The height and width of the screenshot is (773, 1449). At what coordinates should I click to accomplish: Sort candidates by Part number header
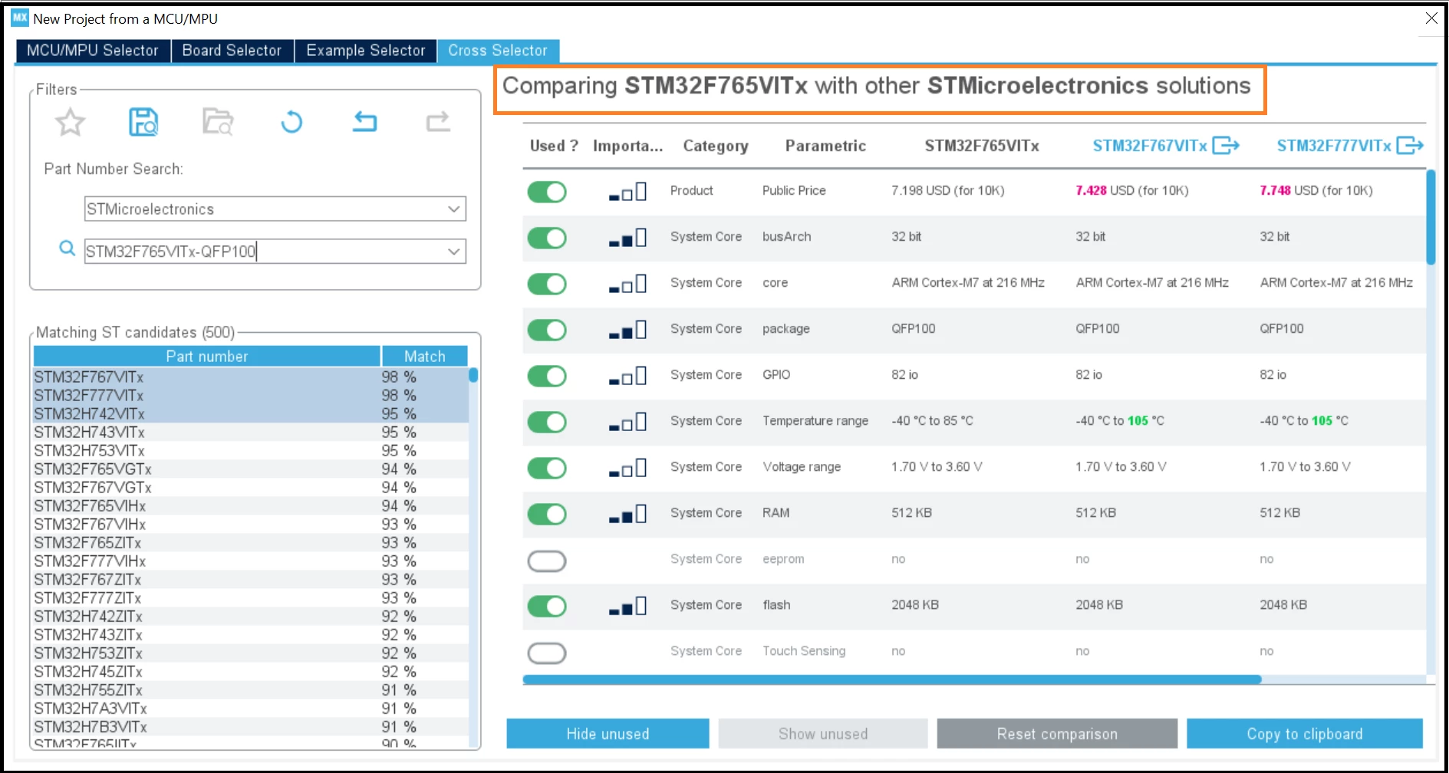[207, 356]
